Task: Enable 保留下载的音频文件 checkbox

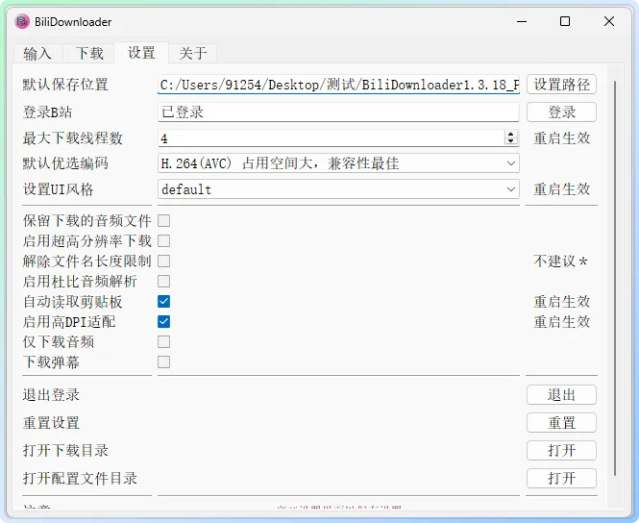Action: (163, 220)
